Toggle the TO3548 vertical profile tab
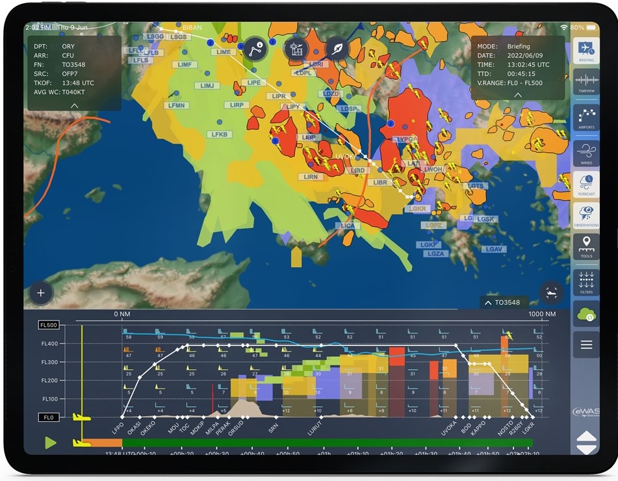The height and width of the screenshot is (481, 618). 504,303
